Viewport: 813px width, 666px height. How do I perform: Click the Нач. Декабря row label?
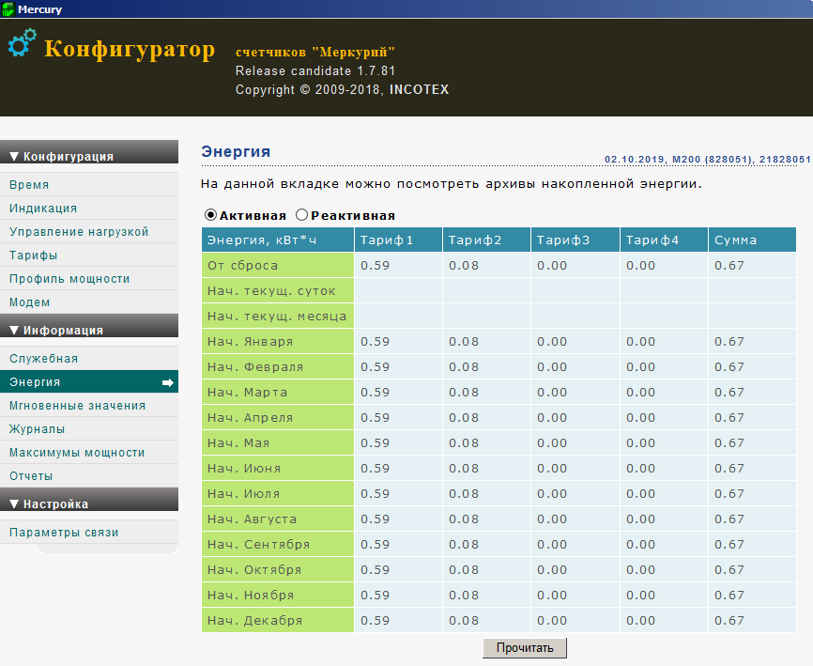point(278,620)
